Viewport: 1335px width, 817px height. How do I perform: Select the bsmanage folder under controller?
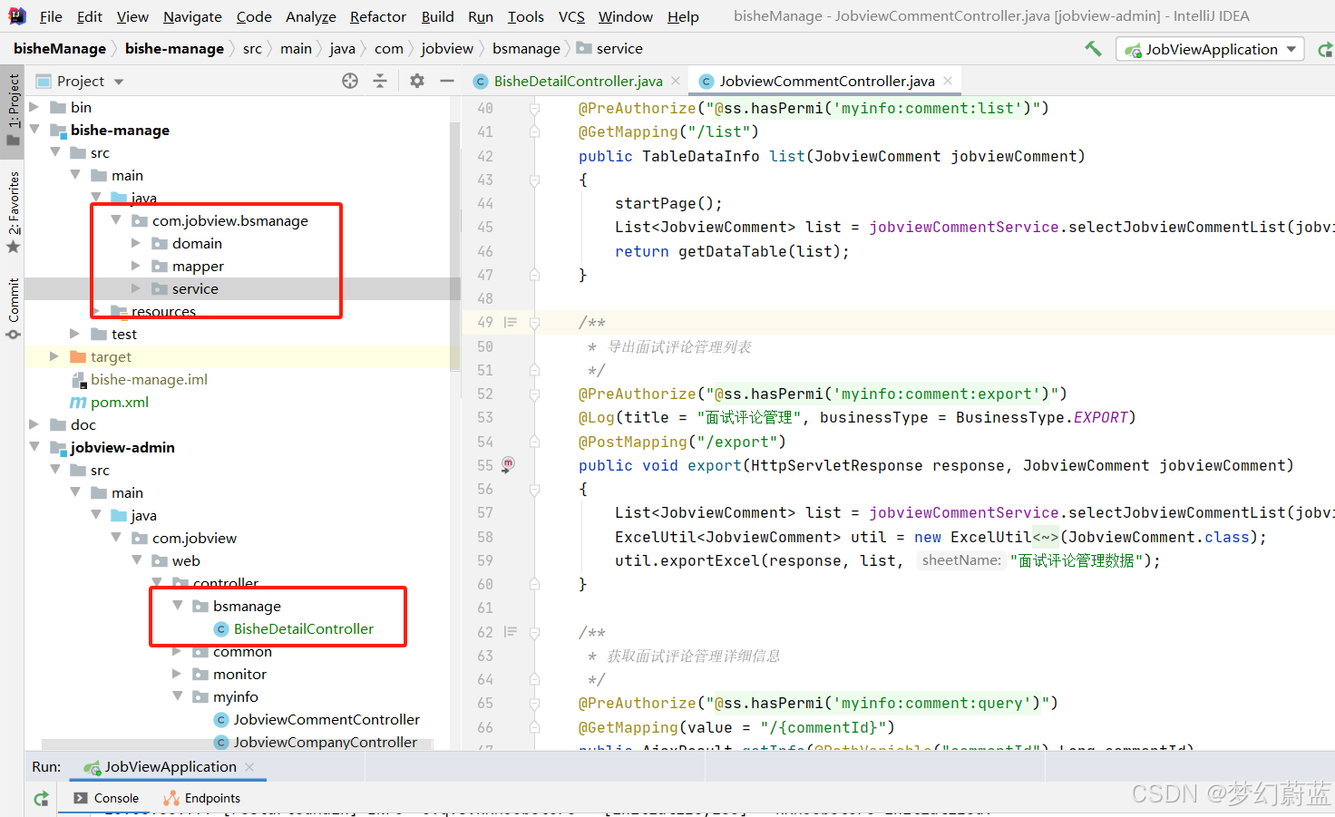click(x=247, y=606)
